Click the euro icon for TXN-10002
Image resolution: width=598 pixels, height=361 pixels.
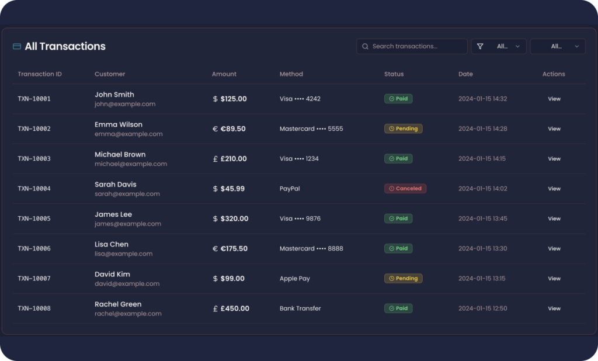[215, 129]
